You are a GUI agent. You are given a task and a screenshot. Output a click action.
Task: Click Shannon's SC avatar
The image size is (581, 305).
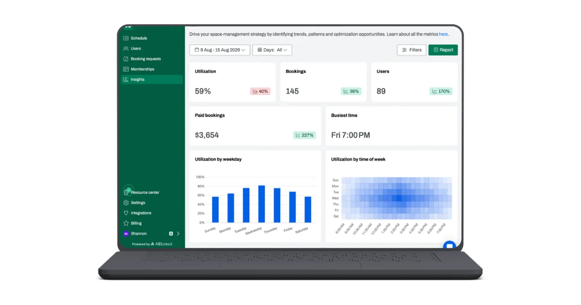(x=126, y=234)
